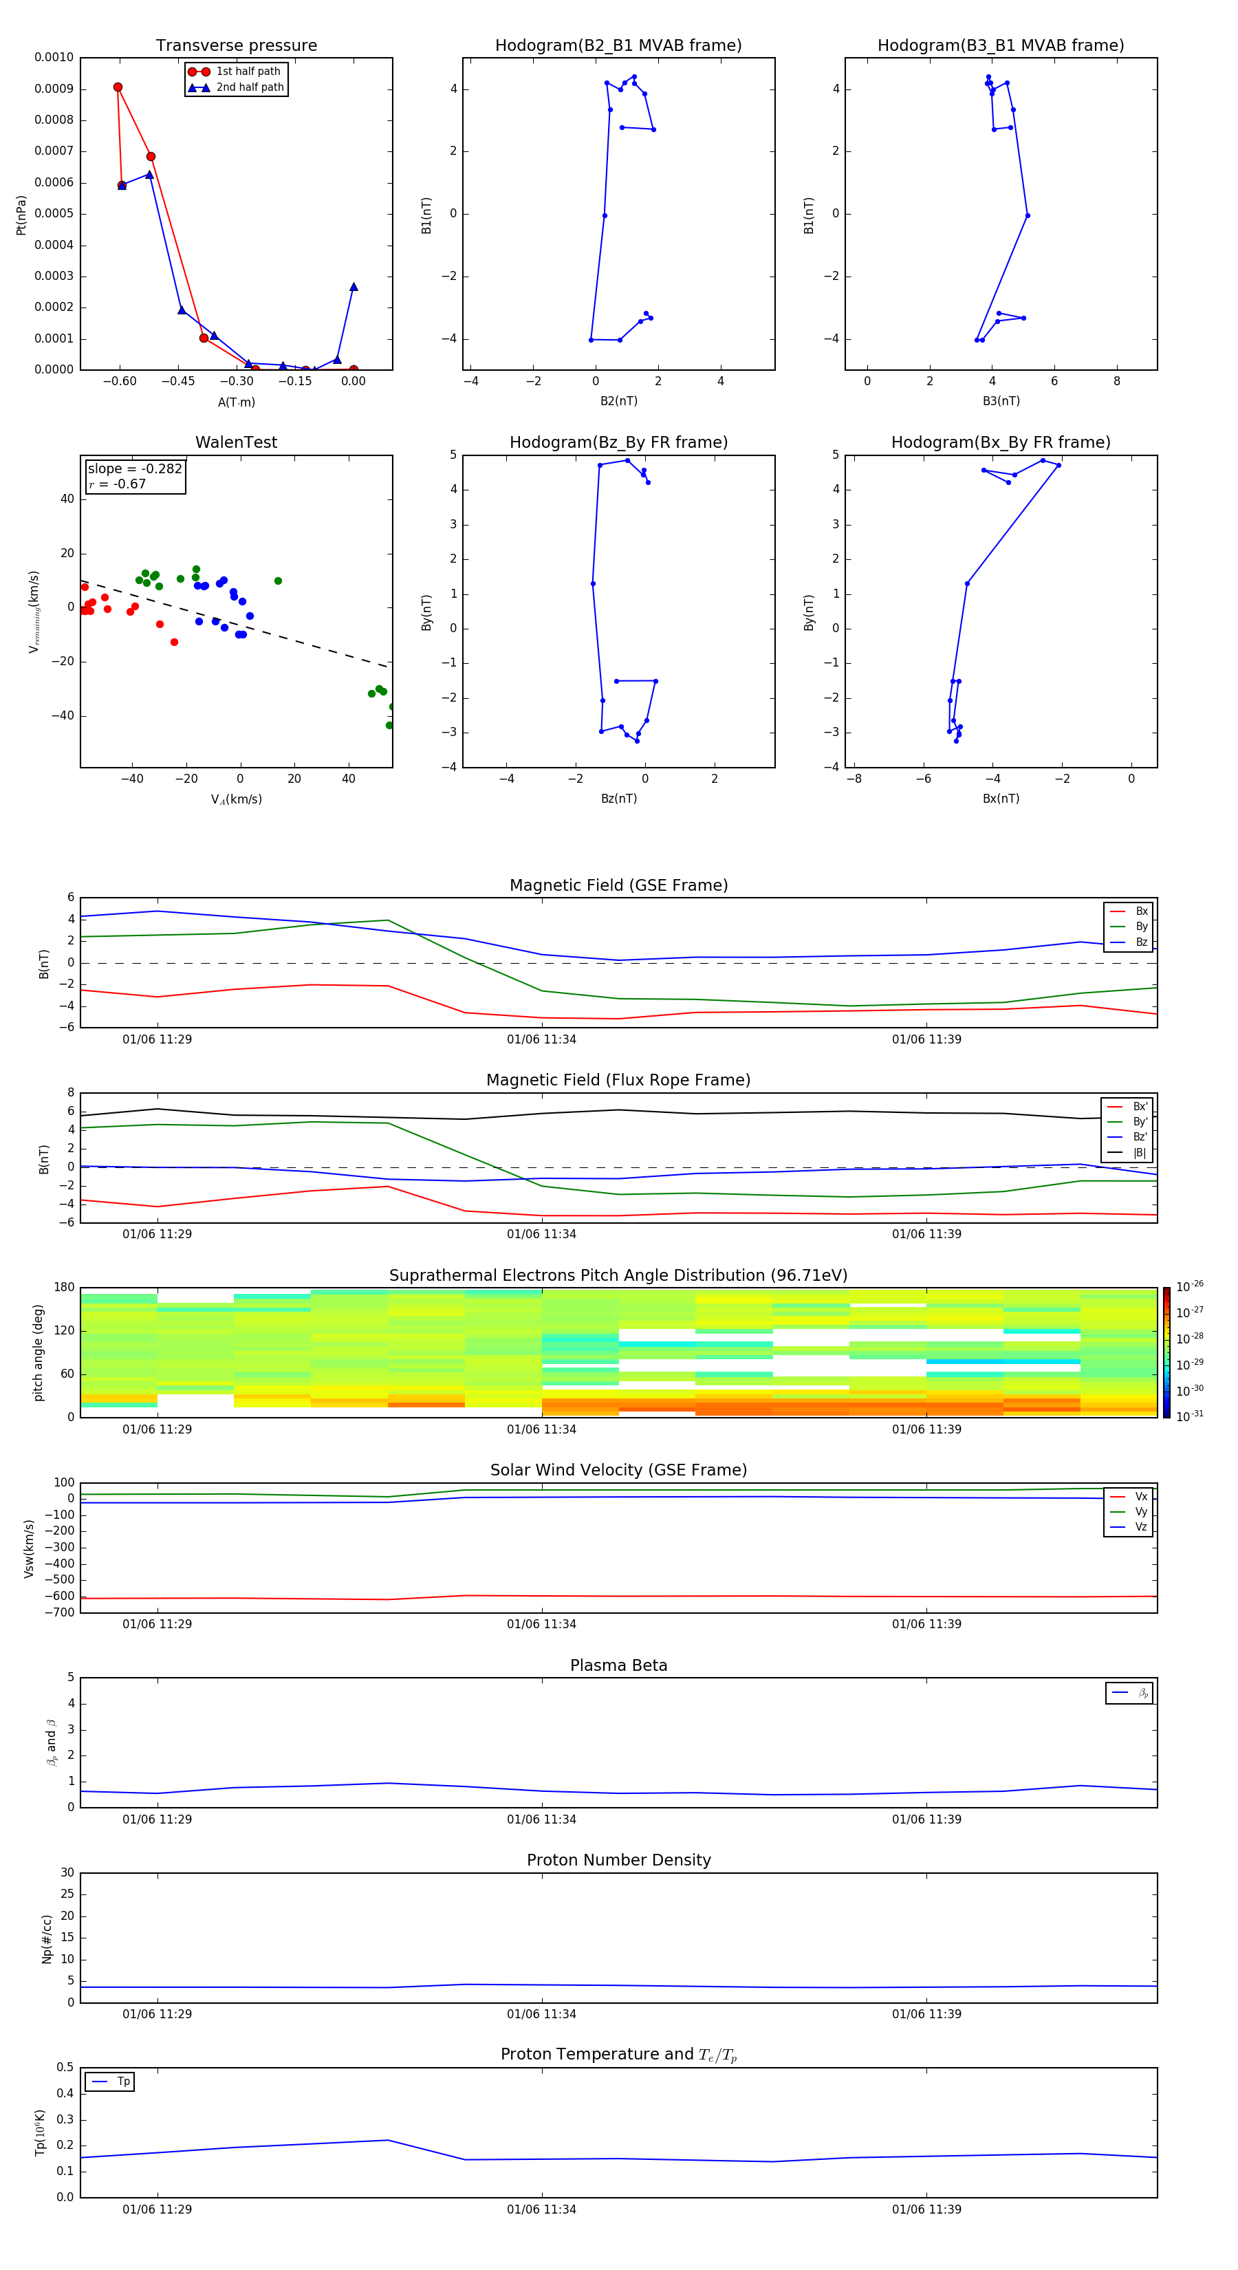Screen dimensions: 1238x2270
Task: Click the 'B2(nT)' x-axis label
Action: point(618,401)
